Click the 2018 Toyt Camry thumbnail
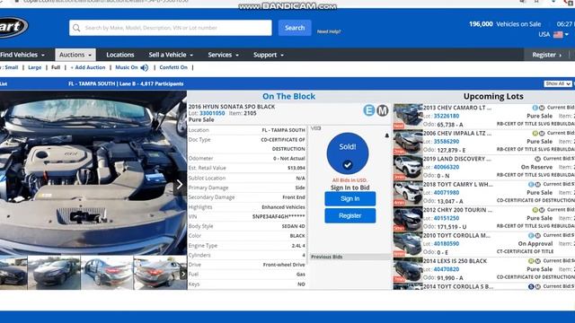The height and width of the screenshot is (323, 575). 408,193
